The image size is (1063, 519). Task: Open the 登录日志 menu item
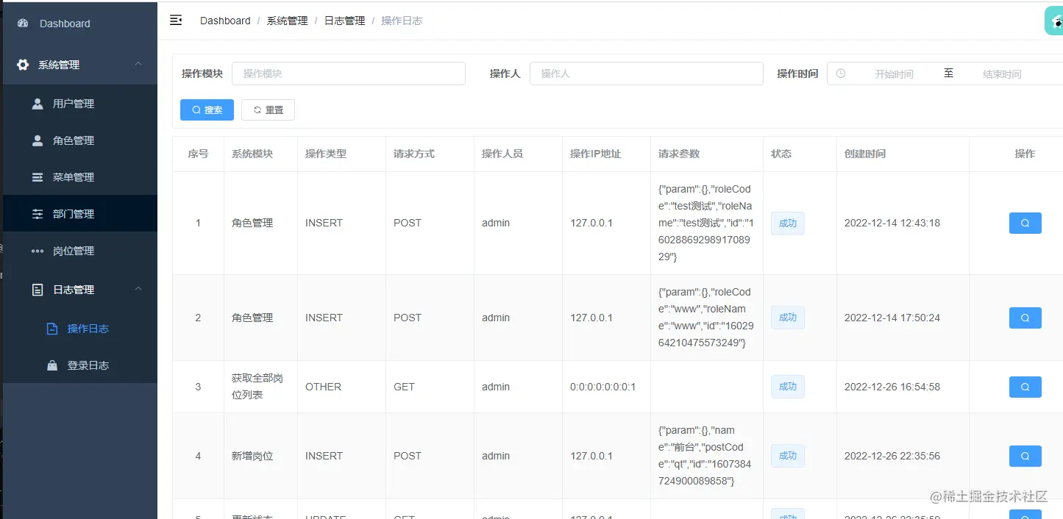coord(80,365)
